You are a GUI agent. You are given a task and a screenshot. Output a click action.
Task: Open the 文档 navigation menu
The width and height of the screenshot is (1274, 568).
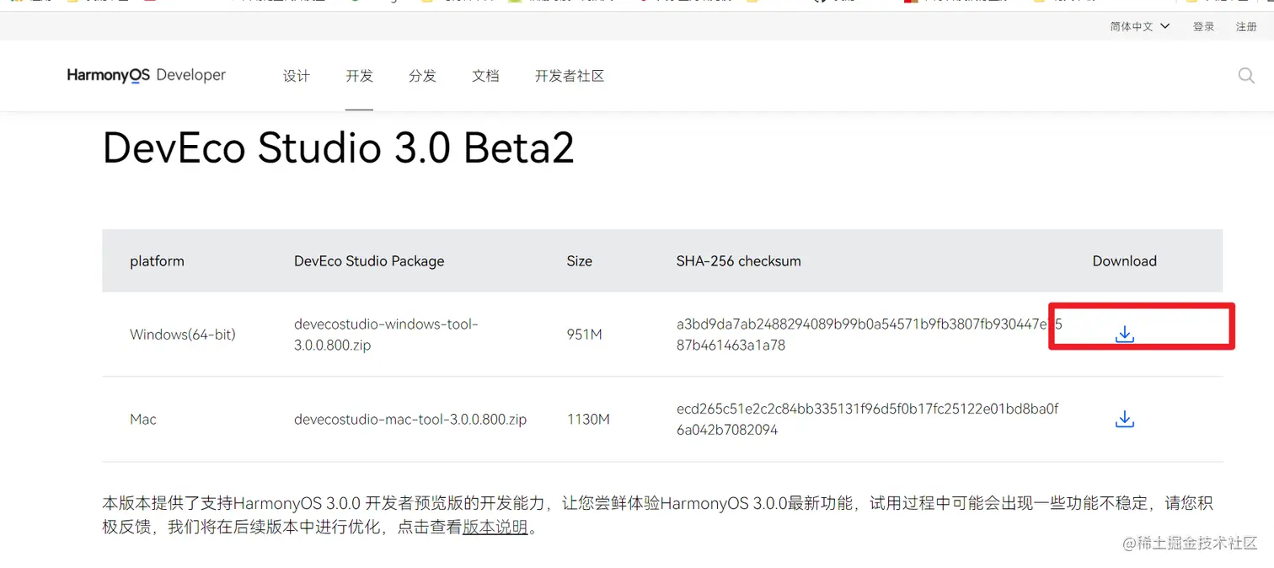[485, 76]
